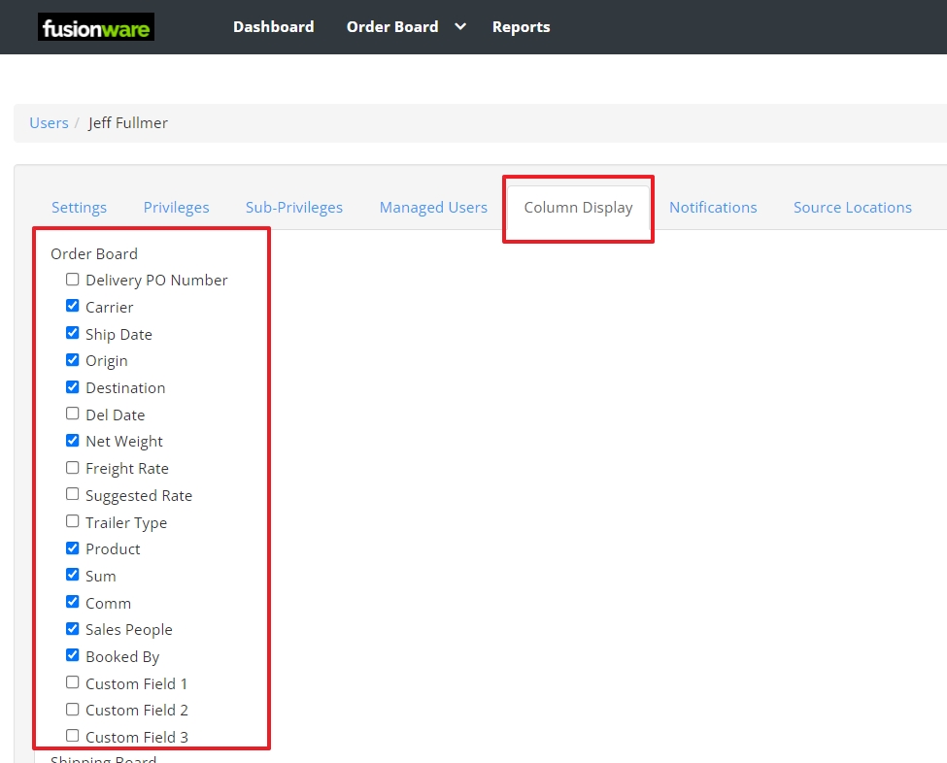Open the Reports menu
Screen dimensions: 947x763
521,26
